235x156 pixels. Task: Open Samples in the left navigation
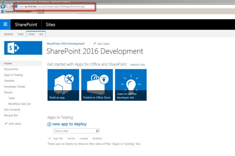[x=9, y=81]
